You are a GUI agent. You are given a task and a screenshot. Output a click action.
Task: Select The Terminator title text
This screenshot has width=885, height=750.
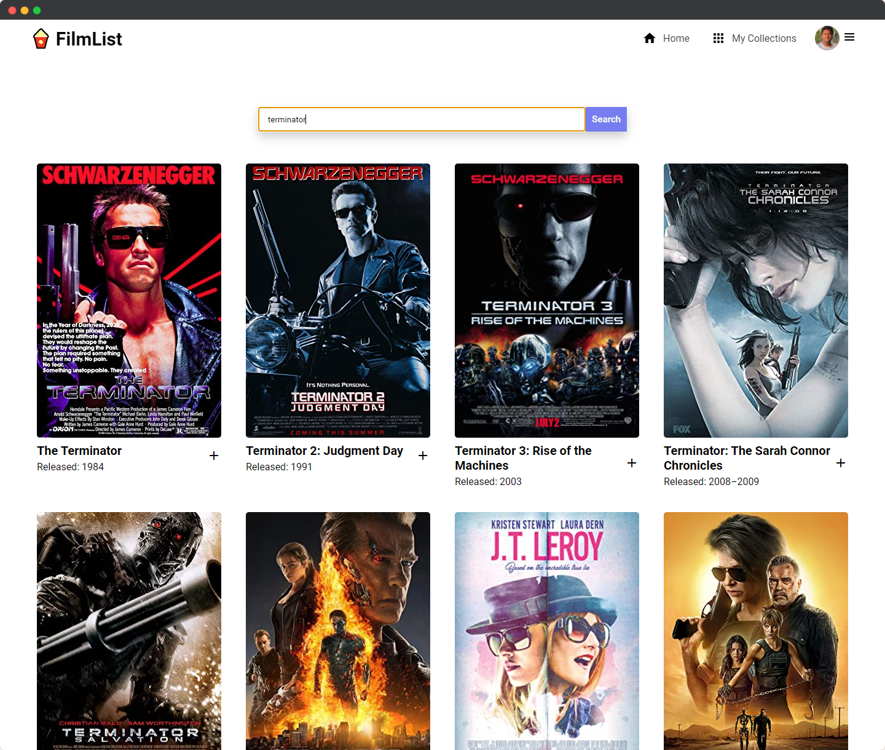tap(79, 451)
